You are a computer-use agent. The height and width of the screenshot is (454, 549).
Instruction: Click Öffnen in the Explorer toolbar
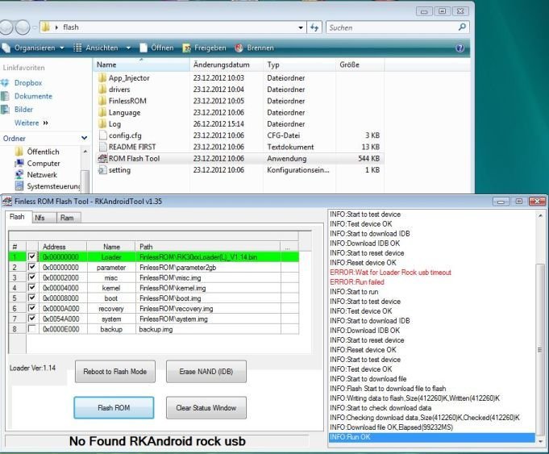click(x=157, y=48)
